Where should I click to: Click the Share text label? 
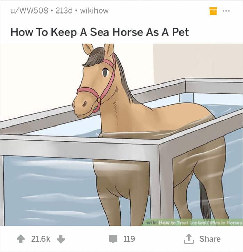tap(210, 239)
